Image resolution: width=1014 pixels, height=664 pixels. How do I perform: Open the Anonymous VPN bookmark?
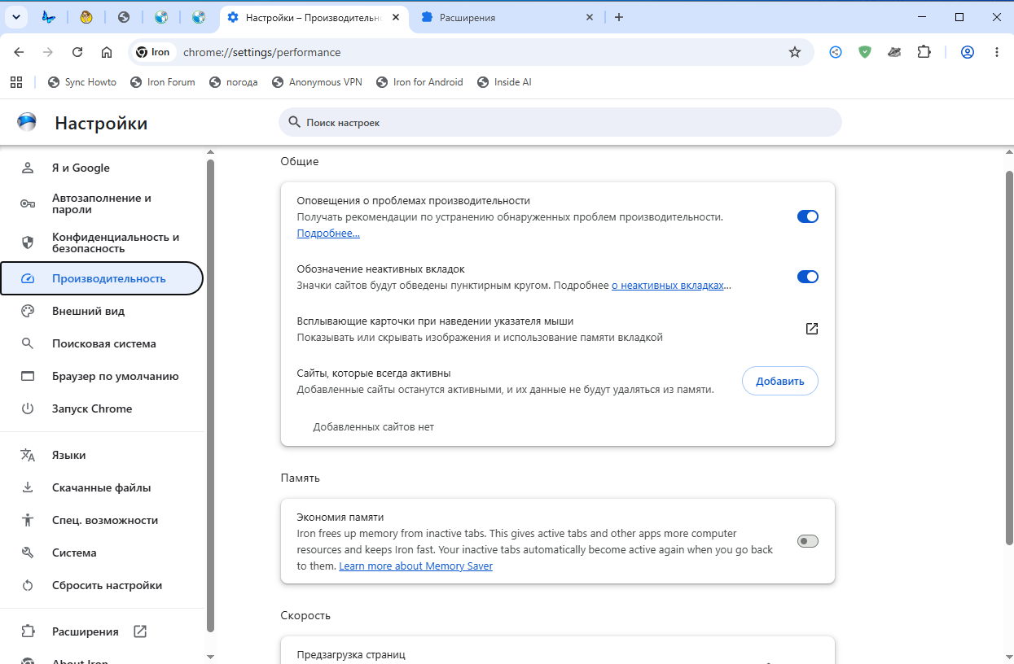click(317, 82)
